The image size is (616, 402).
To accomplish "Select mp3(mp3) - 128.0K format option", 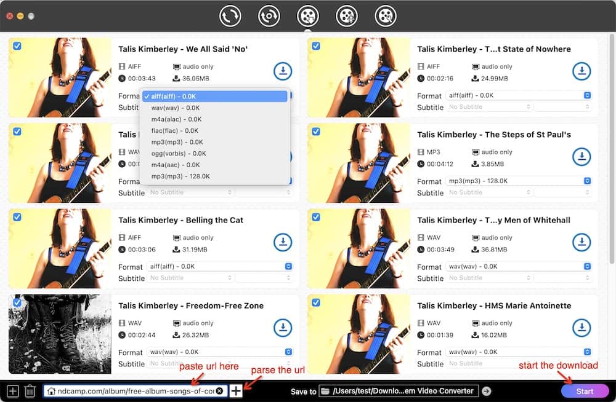I will pyautogui.click(x=180, y=176).
